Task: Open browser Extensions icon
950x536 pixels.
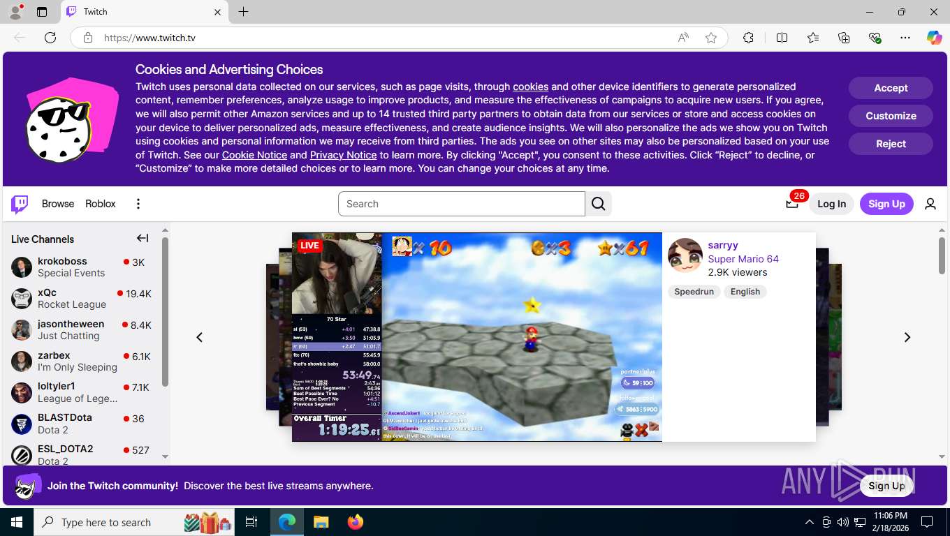Action: coord(748,38)
